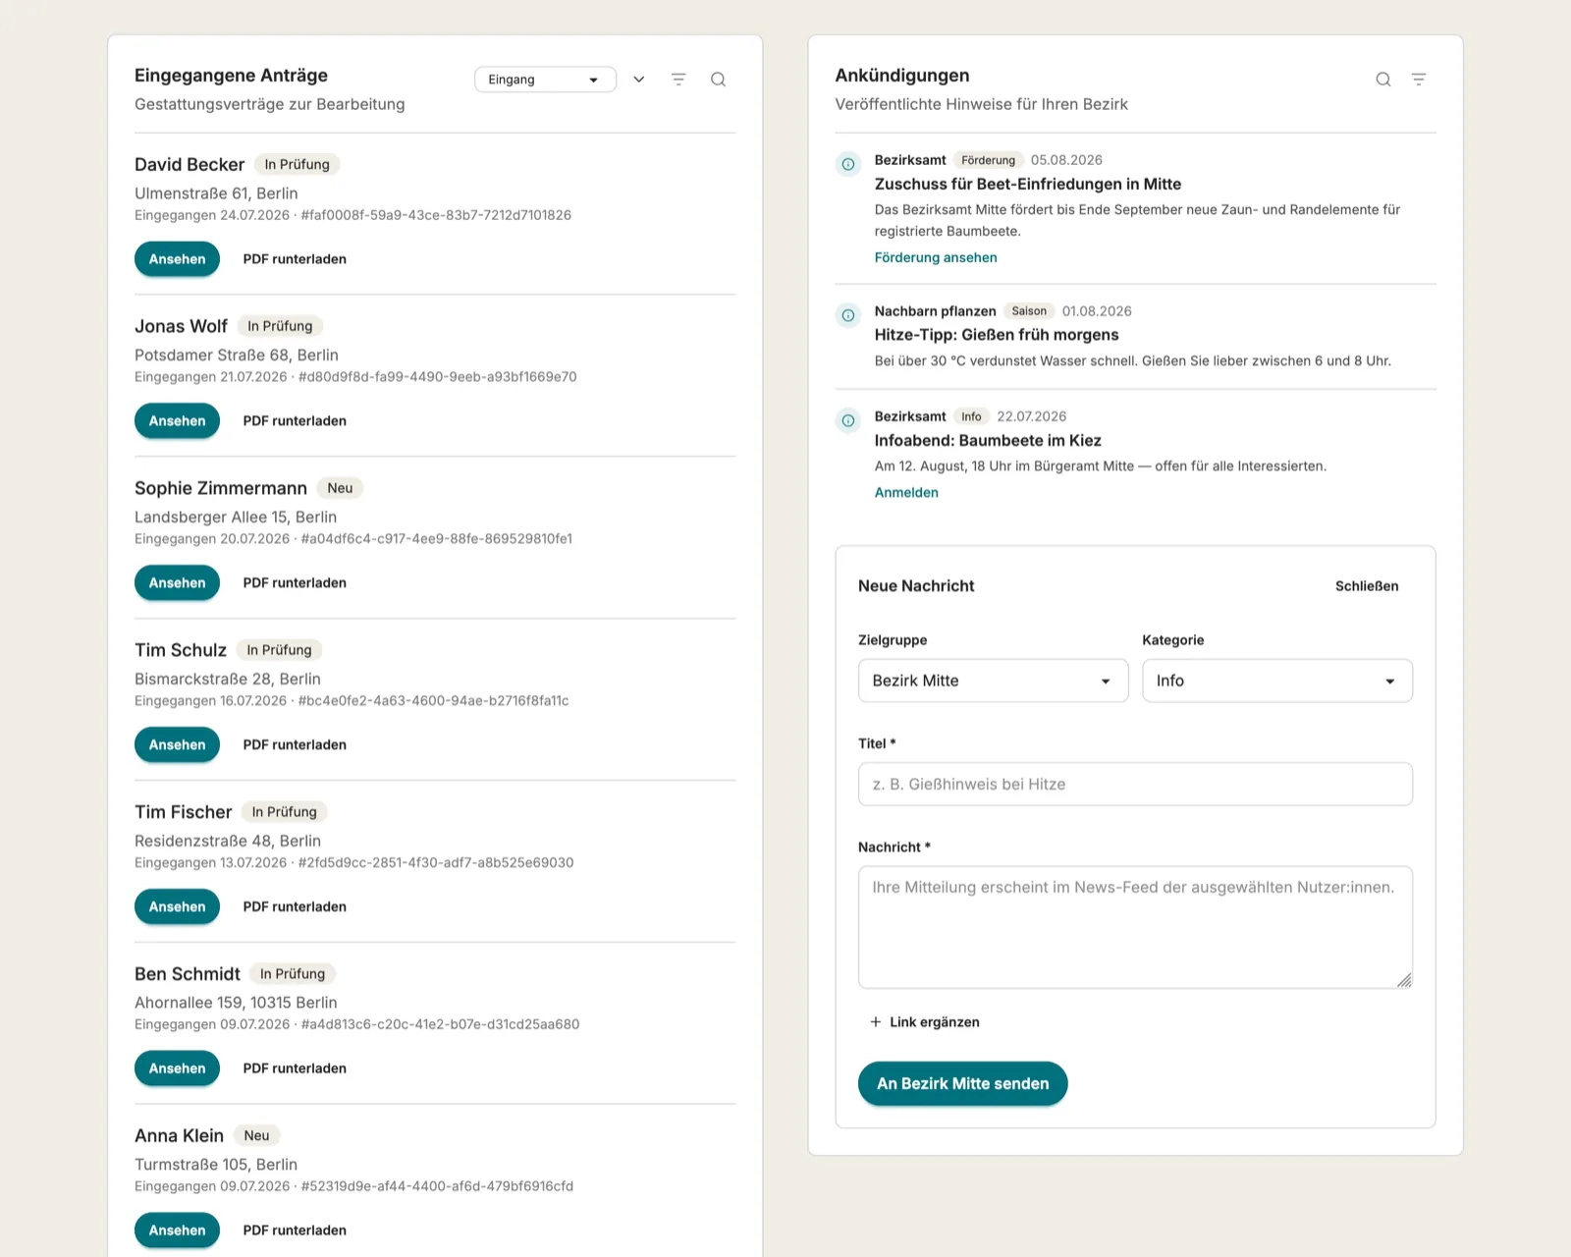Download PDF for Ben Schmidt
This screenshot has width=1571, height=1257.
(295, 1068)
